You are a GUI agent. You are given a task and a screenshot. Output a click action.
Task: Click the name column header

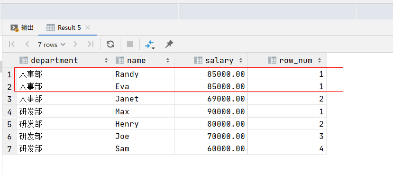[x=144, y=60]
